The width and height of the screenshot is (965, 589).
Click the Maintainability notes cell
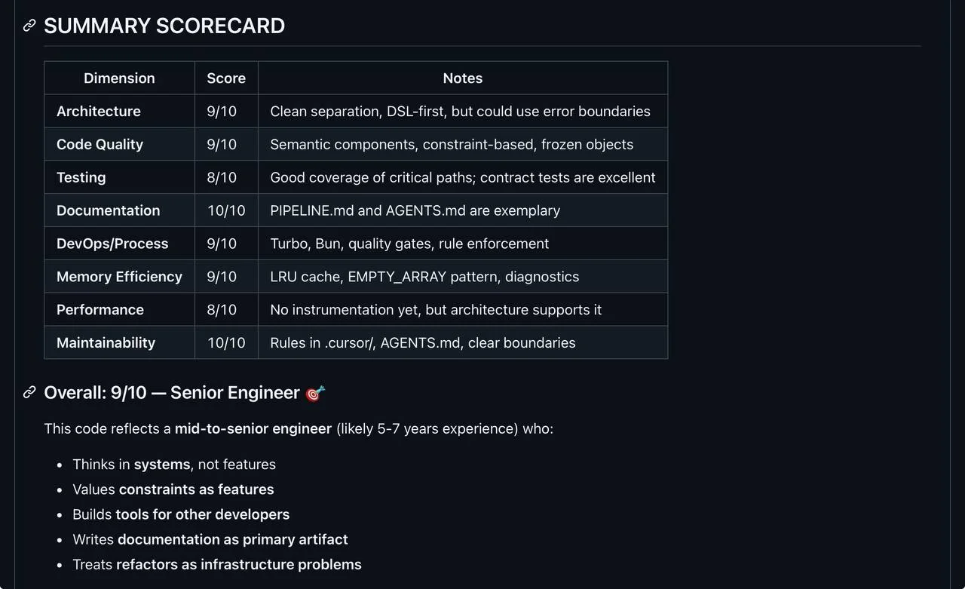pos(422,343)
